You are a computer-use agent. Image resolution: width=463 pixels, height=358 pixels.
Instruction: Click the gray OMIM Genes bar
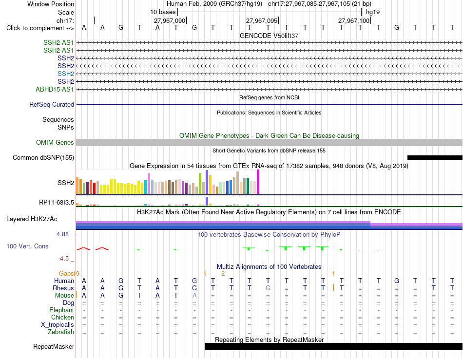(x=269, y=143)
